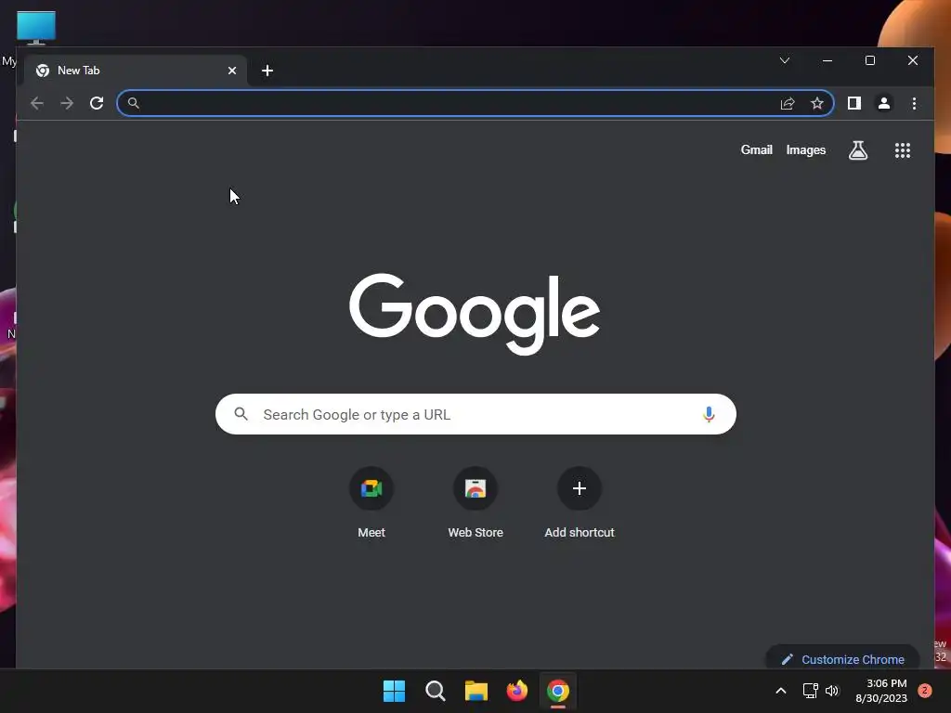Open File Explorer from taskbar
The image size is (951, 713).
point(476,691)
